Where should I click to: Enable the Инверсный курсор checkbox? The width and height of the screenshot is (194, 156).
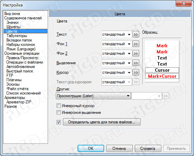(59, 106)
